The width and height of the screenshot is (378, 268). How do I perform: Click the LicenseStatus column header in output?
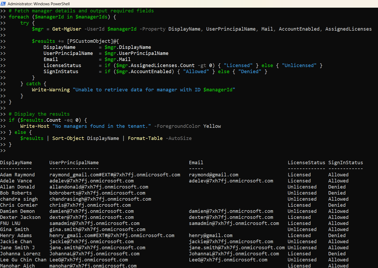point(306,163)
